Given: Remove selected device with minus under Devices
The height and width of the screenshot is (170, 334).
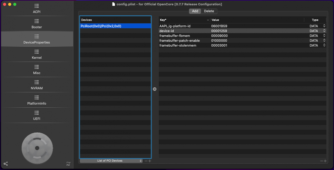Looking at the screenshot, I should click(x=146, y=161).
